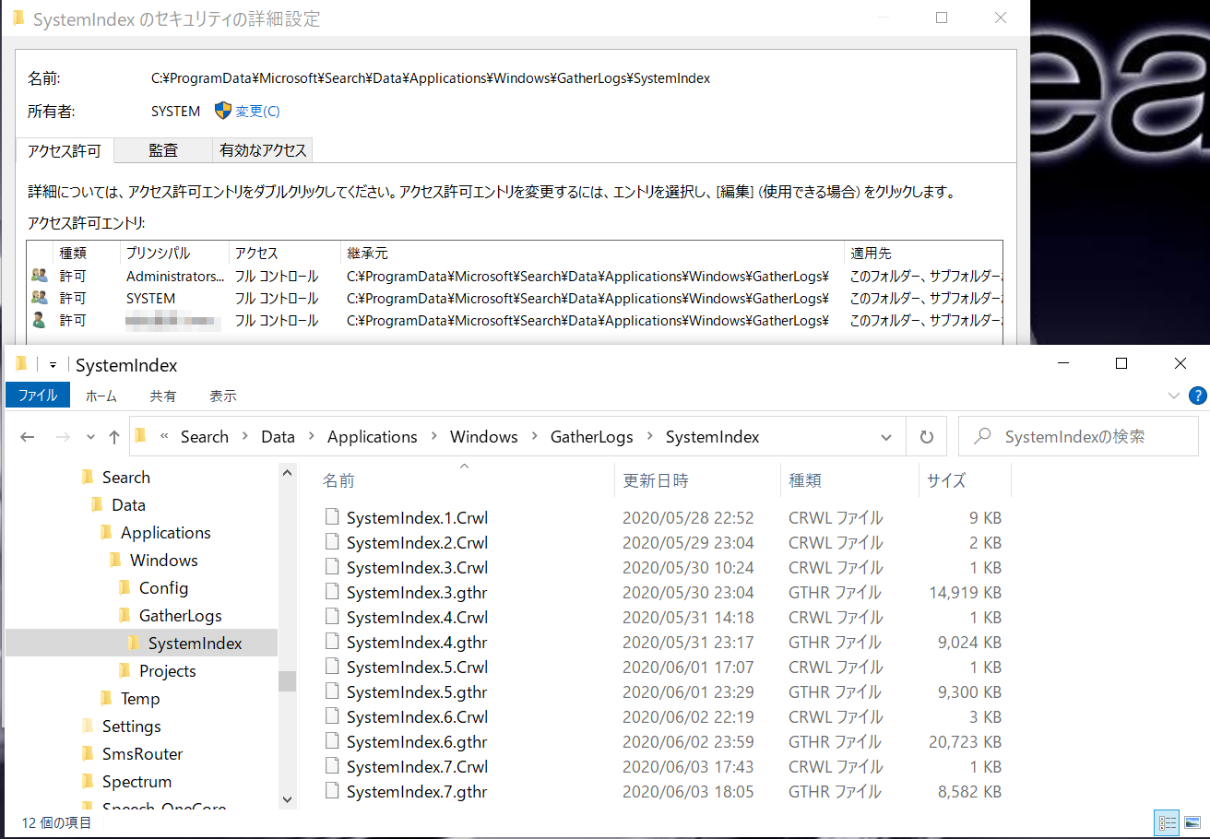The image size is (1210, 839).
Task: Expand the ribbon with the chevron
Action: (1174, 396)
